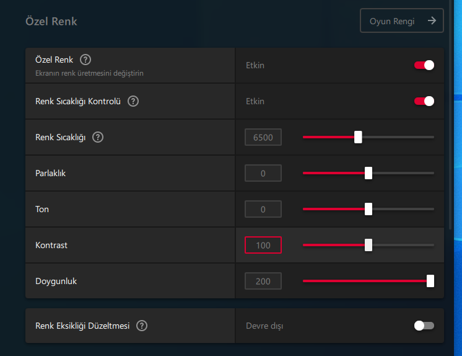Click the Doygunluk 200 value field
The height and width of the screenshot is (356, 462).
coord(263,281)
